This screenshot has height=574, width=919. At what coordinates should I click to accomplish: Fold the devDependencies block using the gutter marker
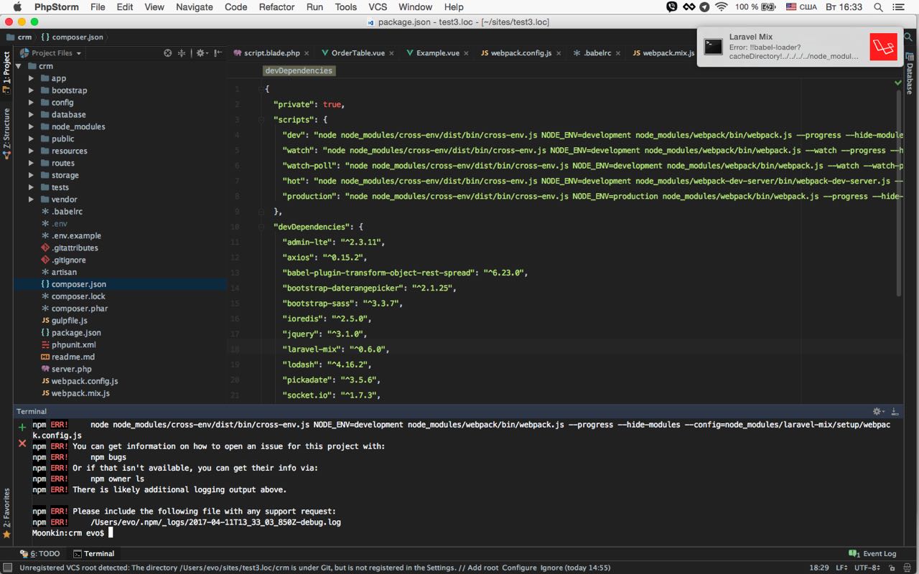261,227
